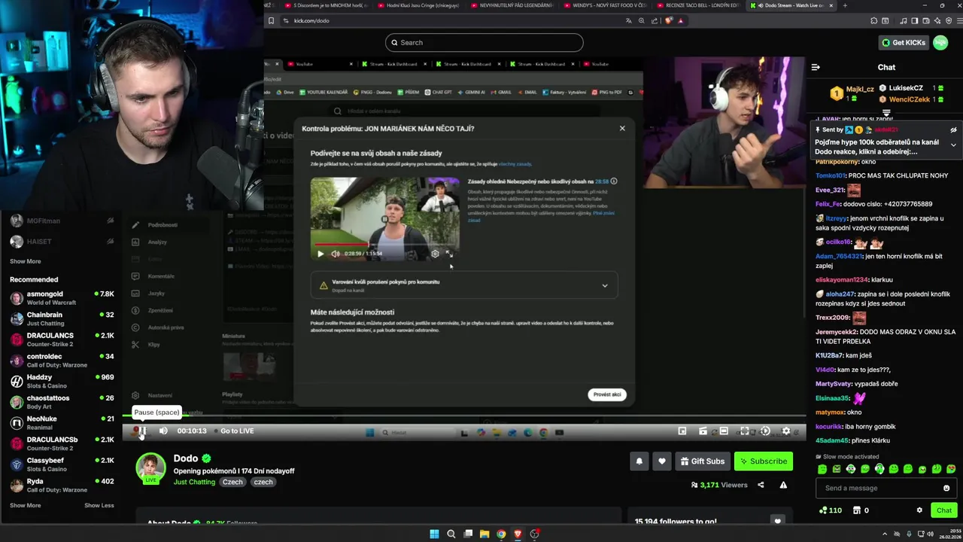Open the channel points balance 110

831,510
